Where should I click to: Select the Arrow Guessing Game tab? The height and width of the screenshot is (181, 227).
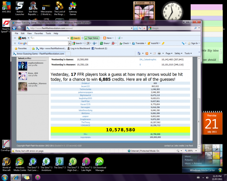pos(39,54)
